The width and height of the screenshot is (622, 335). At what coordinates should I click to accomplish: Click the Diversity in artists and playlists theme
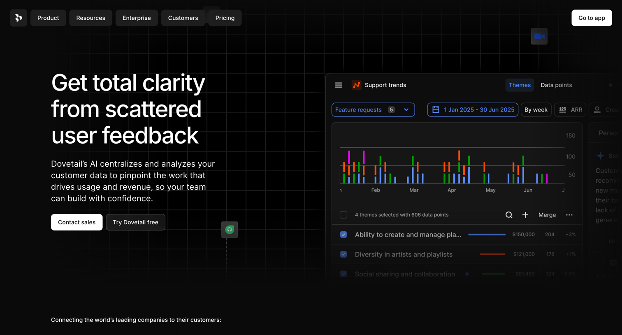tap(404, 254)
